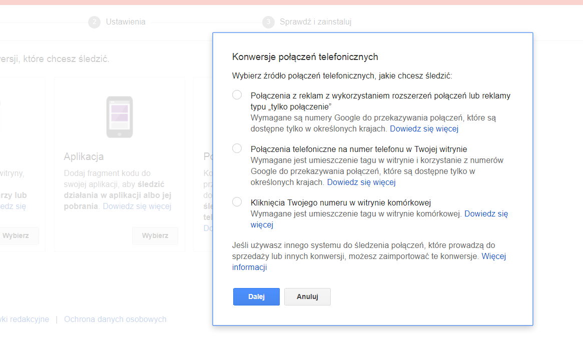Open 'Dowiedz się więcej' link under third option

click(x=486, y=213)
